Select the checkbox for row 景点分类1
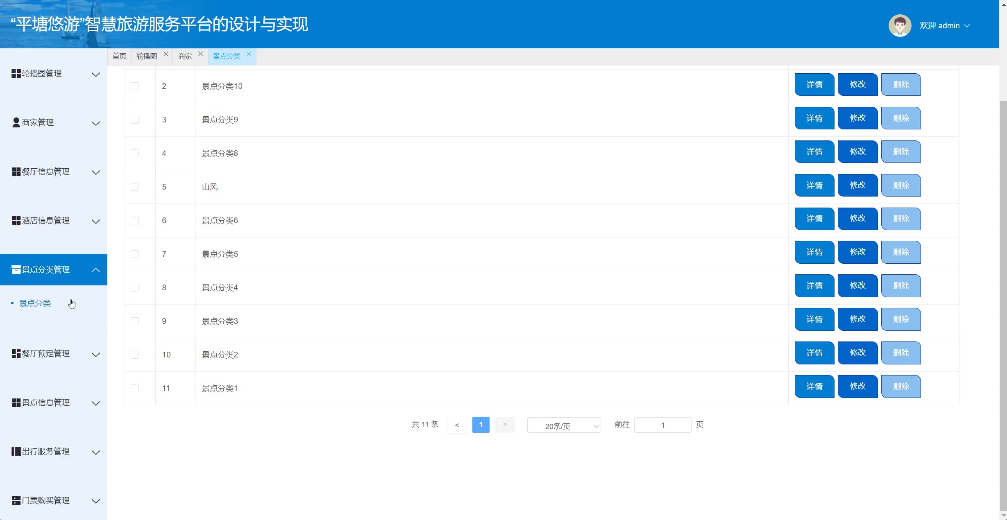Screen dimensions: 1007x520 [135, 388]
